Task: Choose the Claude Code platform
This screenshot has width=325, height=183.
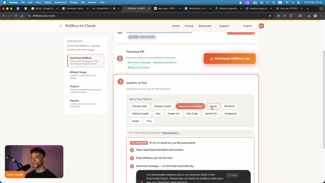Action: 139,106
